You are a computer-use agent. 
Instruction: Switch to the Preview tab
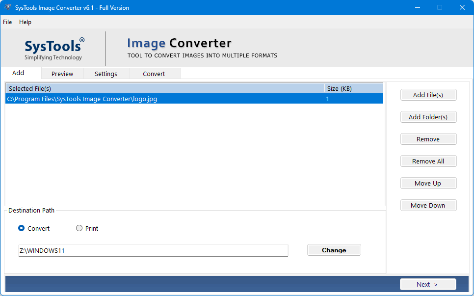62,74
